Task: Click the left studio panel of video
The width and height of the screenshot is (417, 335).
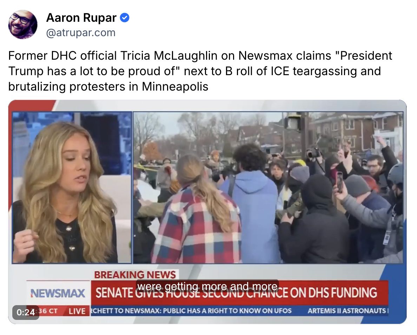Action: [x=72, y=187]
